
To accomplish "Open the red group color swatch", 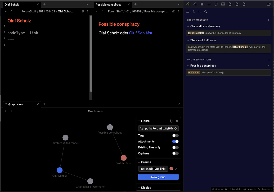I will coord(171,169).
